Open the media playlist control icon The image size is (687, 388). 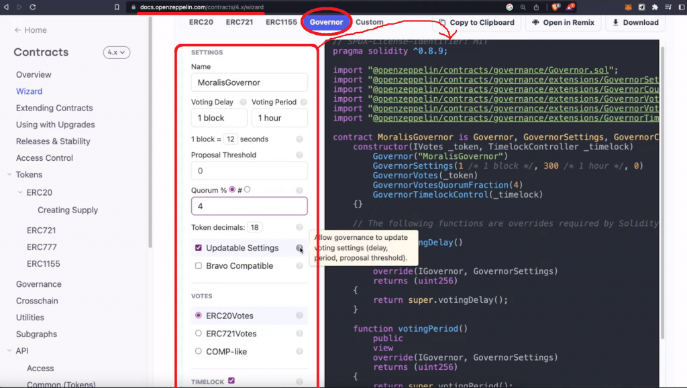click(x=668, y=7)
